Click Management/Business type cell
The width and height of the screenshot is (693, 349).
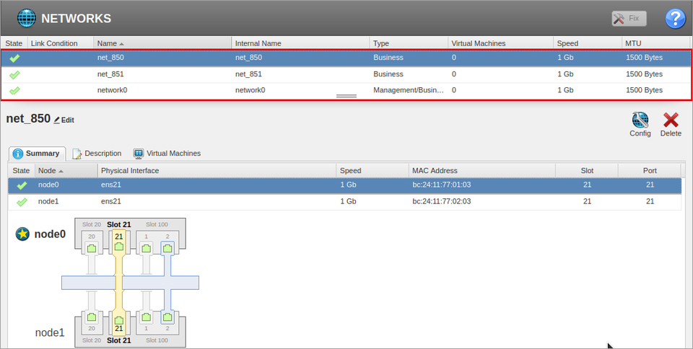point(409,90)
